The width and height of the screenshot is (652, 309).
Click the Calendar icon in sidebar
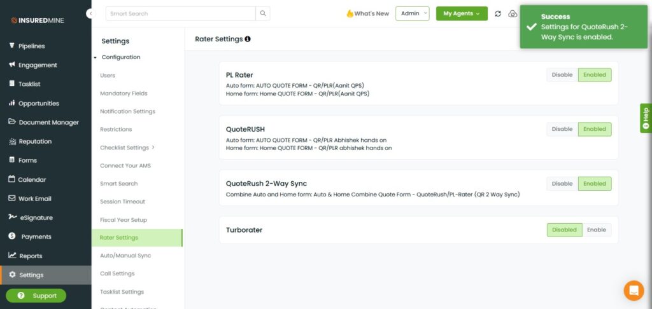click(11, 179)
